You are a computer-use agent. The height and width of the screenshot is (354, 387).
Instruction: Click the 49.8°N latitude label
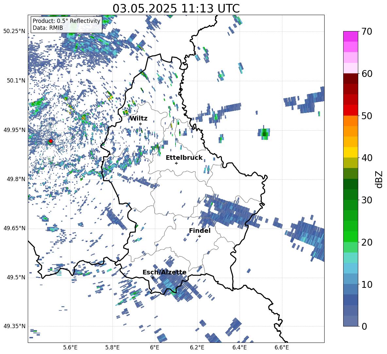point(16,179)
